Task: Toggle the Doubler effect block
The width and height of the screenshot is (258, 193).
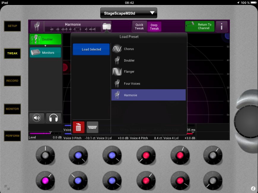Action: (x=45, y=39)
